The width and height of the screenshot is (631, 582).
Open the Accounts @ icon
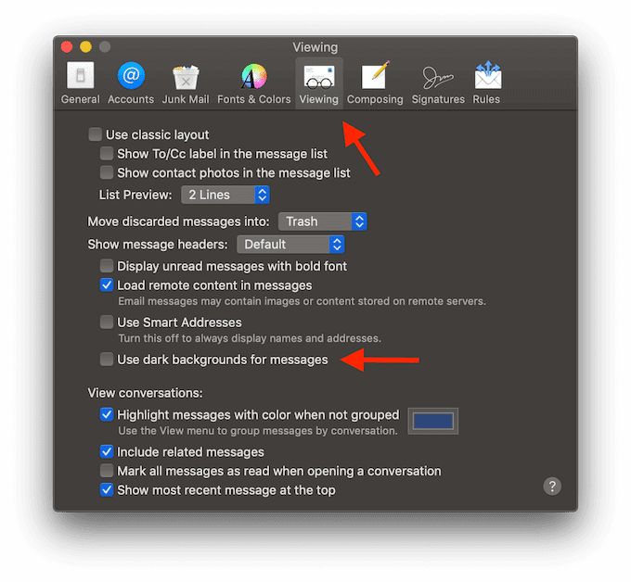[131, 75]
